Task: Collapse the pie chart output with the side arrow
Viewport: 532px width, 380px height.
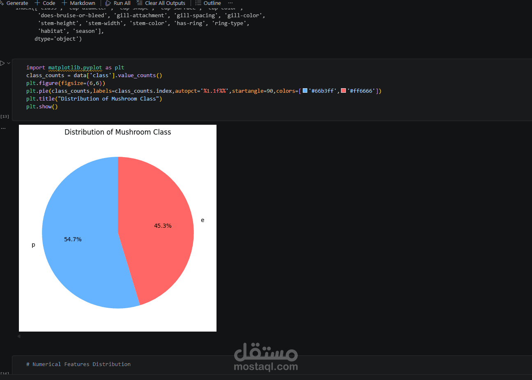Action: (x=18, y=336)
